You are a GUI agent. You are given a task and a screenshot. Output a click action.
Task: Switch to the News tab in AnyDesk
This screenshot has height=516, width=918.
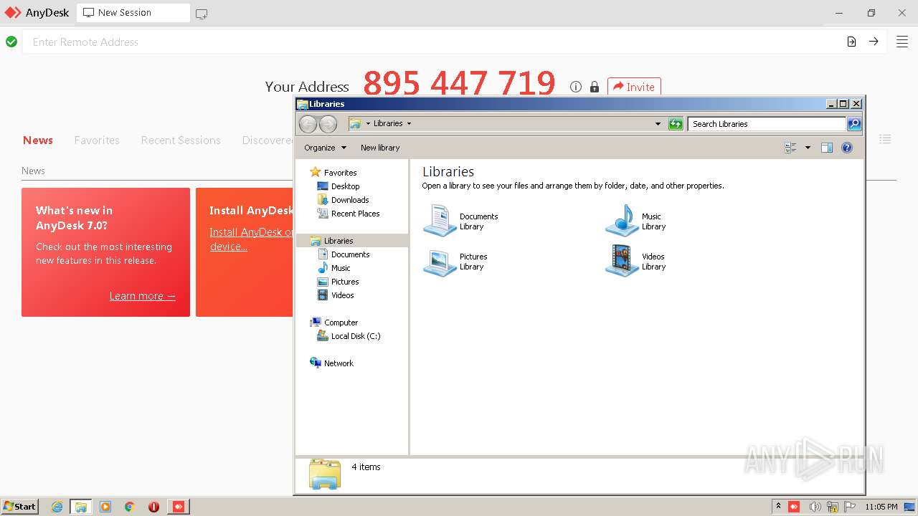tap(38, 140)
